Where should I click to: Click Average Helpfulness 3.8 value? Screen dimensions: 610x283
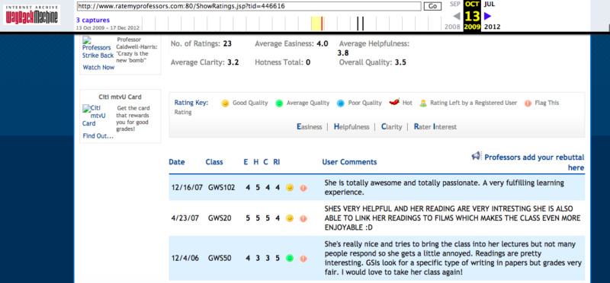pyautogui.click(x=343, y=53)
